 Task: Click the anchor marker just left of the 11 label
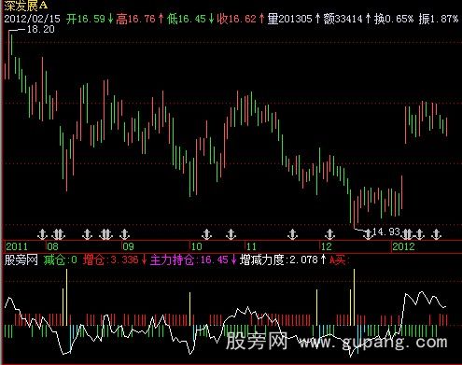tap(231, 234)
